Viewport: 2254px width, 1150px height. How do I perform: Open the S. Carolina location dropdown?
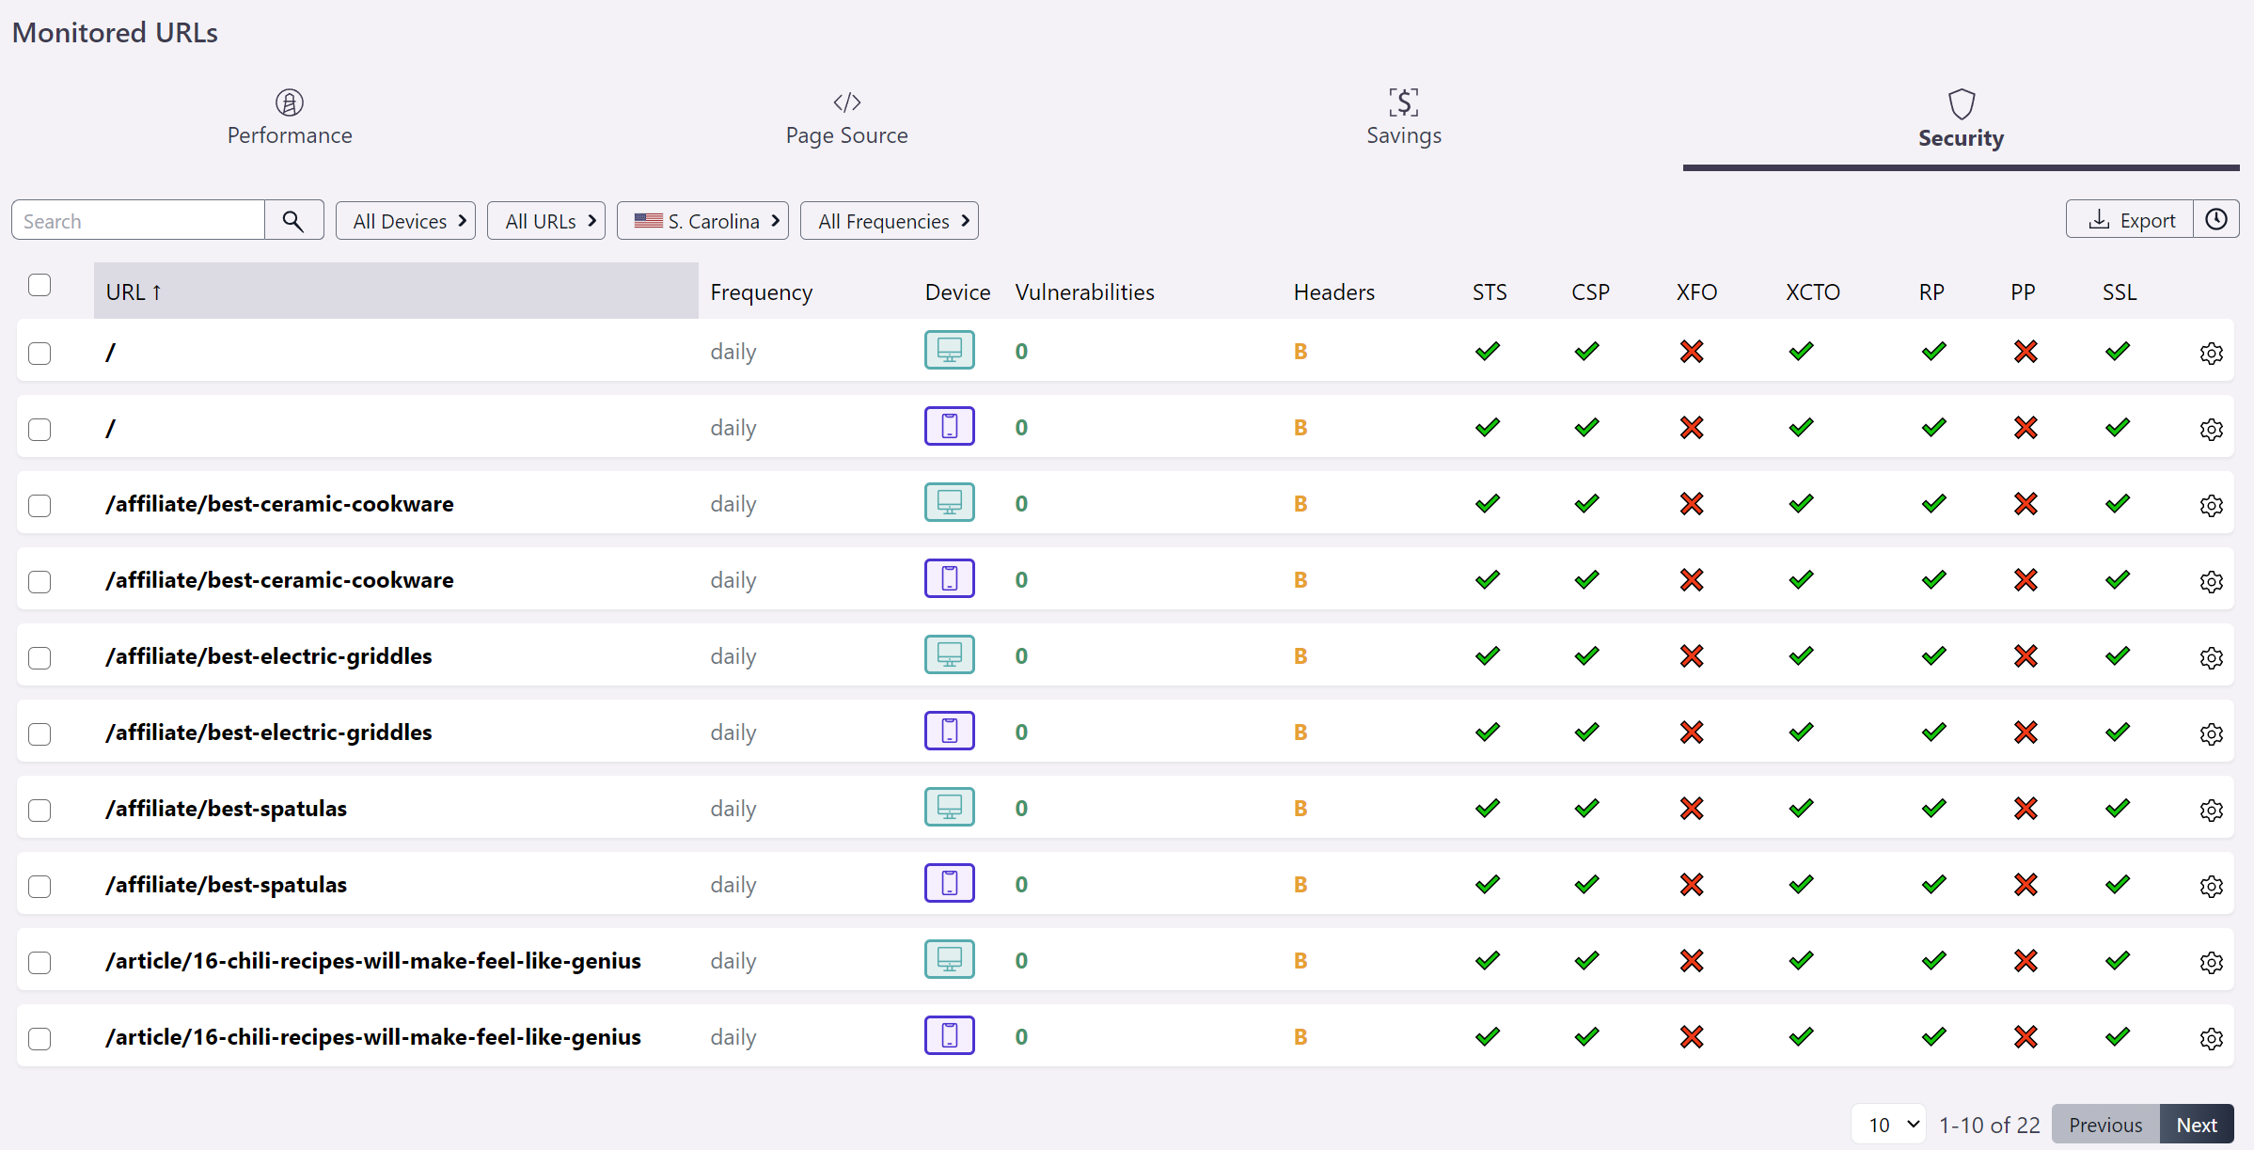tap(702, 221)
